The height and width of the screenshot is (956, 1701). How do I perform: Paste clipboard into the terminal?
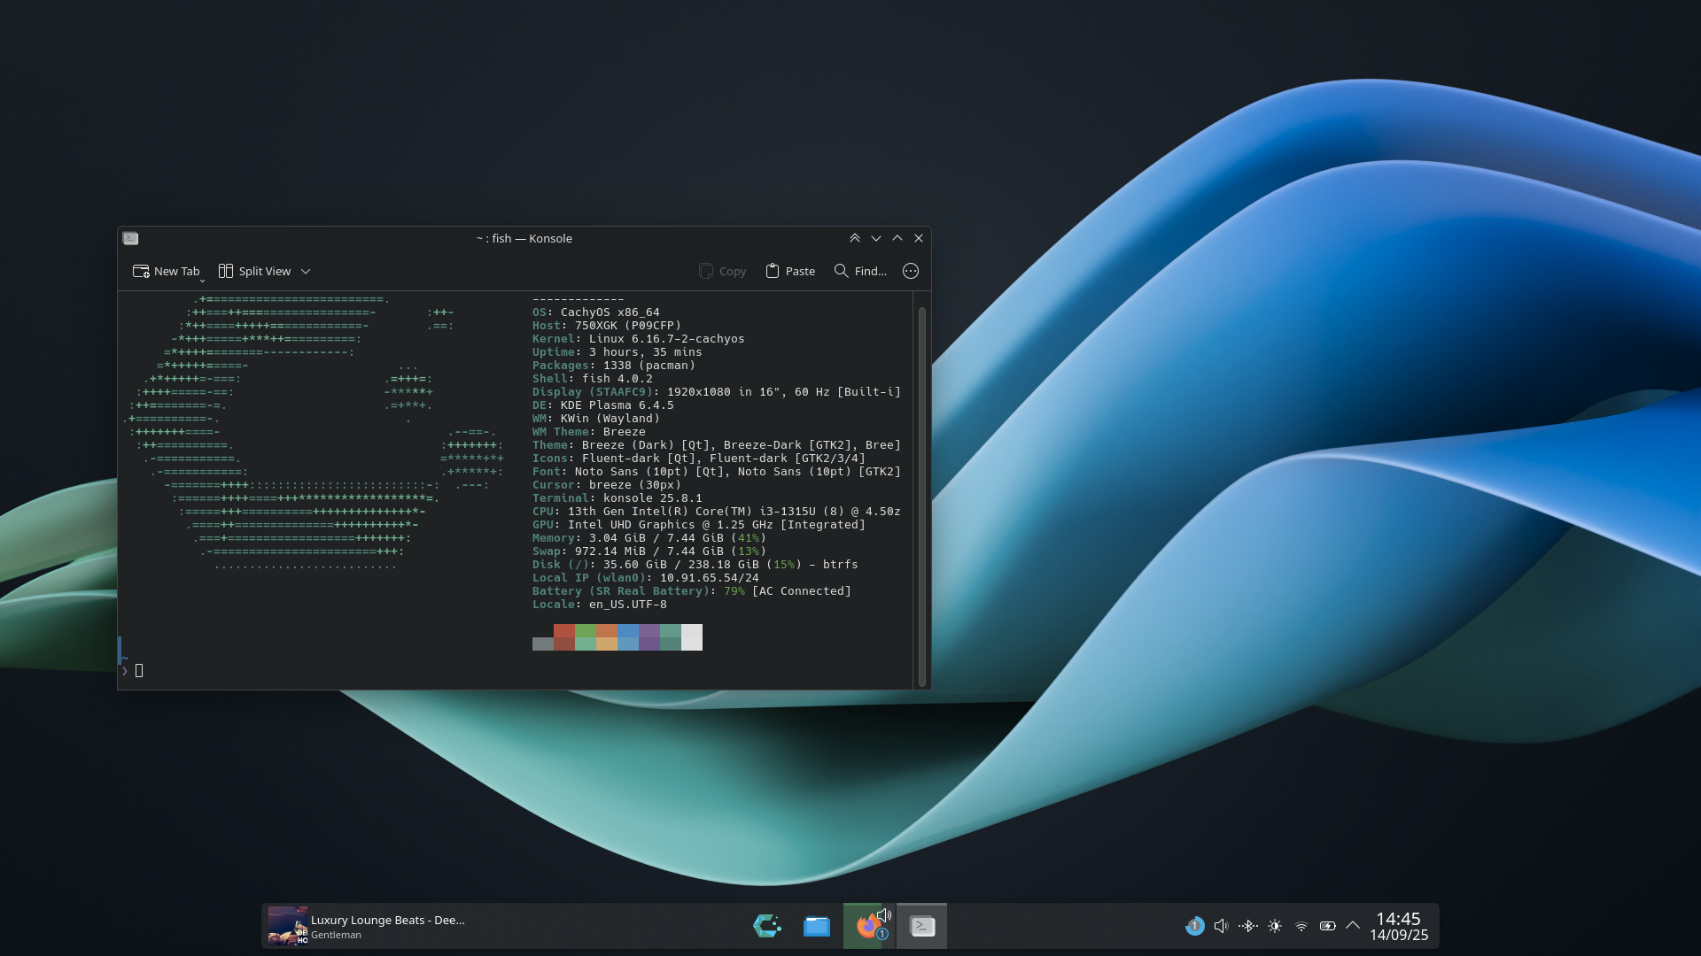click(x=790, y=271)
